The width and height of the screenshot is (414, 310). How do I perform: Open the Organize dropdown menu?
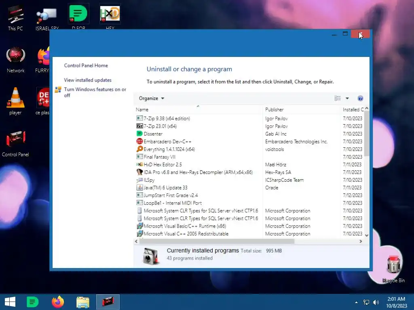[152, 98]
